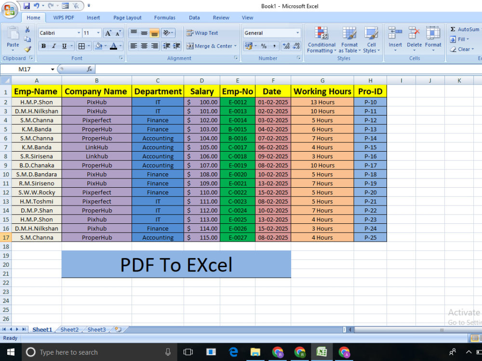
Task: Click the Cut scissors icon
Action: click(x=27, y=30)
